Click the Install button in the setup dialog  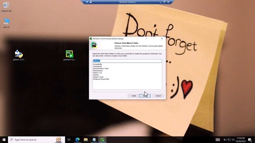tap(145, 96)
